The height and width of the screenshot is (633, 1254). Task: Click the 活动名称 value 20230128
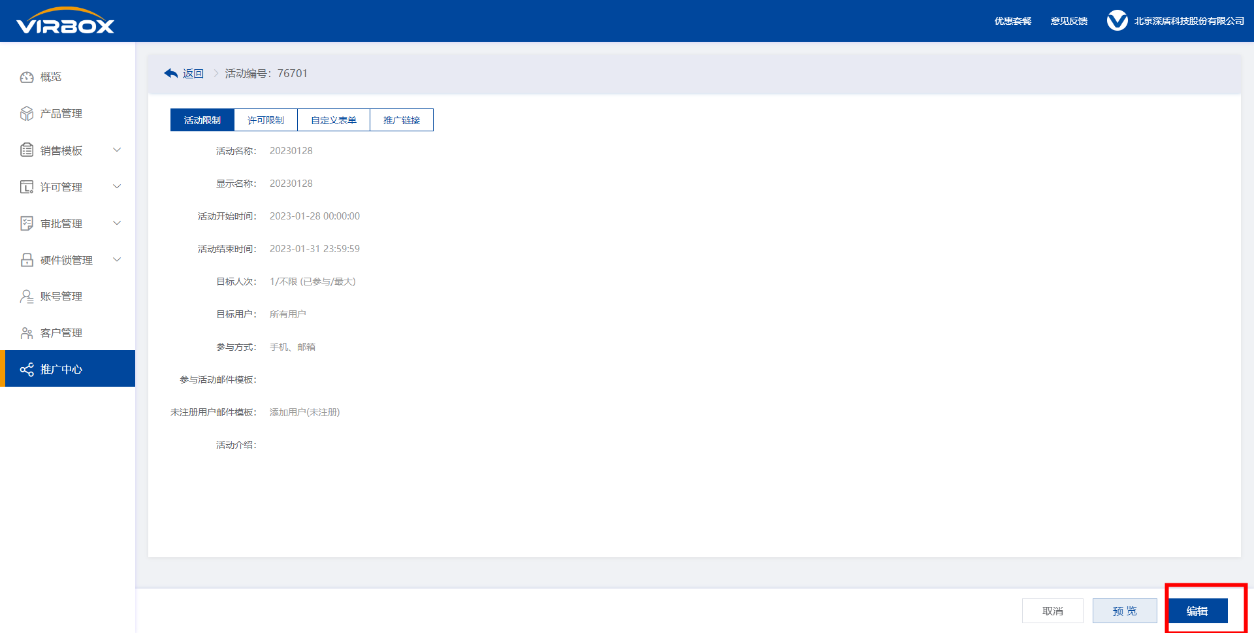(x=291, y=151)
